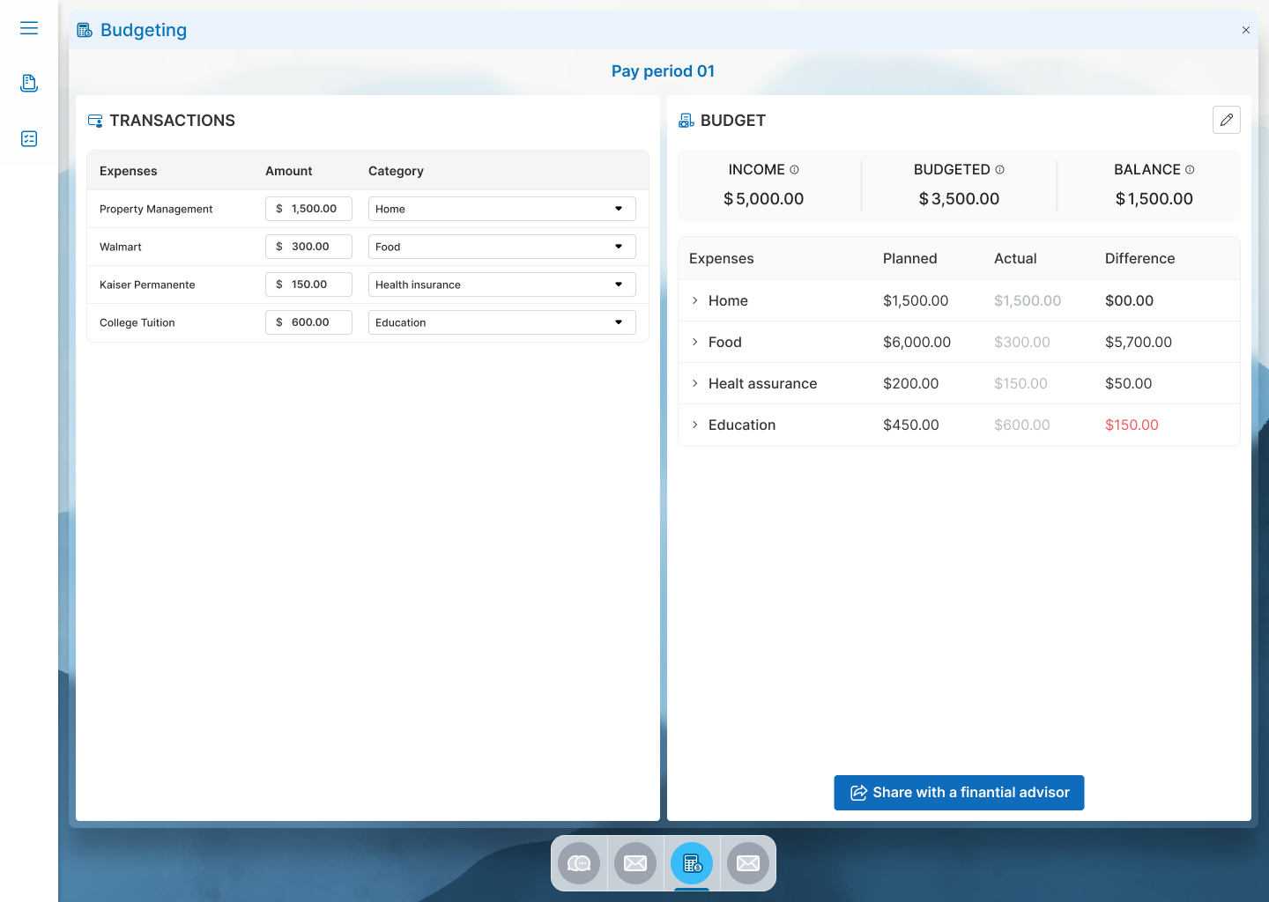Click the Pay period 01 heading
This screenshot has width=1269, height=902.
[663, 71]
